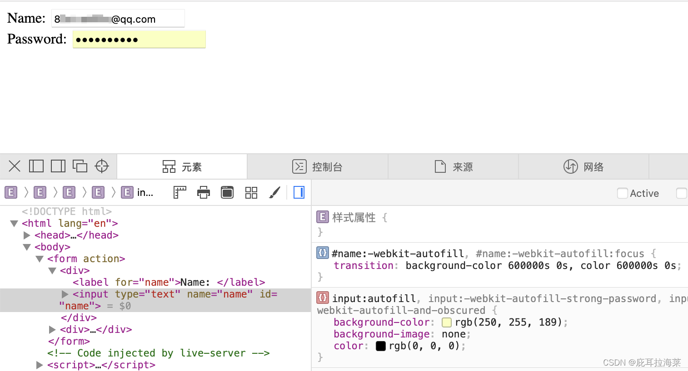Click the 样式属性 style attribute heading
Image resolution: width=688 pixels, height=371 pixels.
[x=354, y=218]
